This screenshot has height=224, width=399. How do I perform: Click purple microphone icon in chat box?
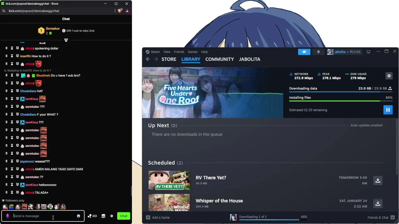(x=7, y=216)
